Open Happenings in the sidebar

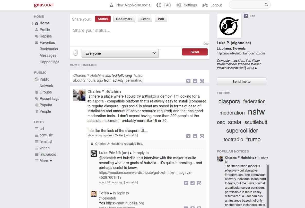[49, 62]
